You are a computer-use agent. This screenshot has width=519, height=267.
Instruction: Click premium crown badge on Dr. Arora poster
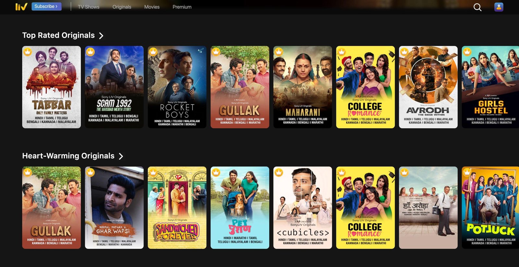pos(404,172)
